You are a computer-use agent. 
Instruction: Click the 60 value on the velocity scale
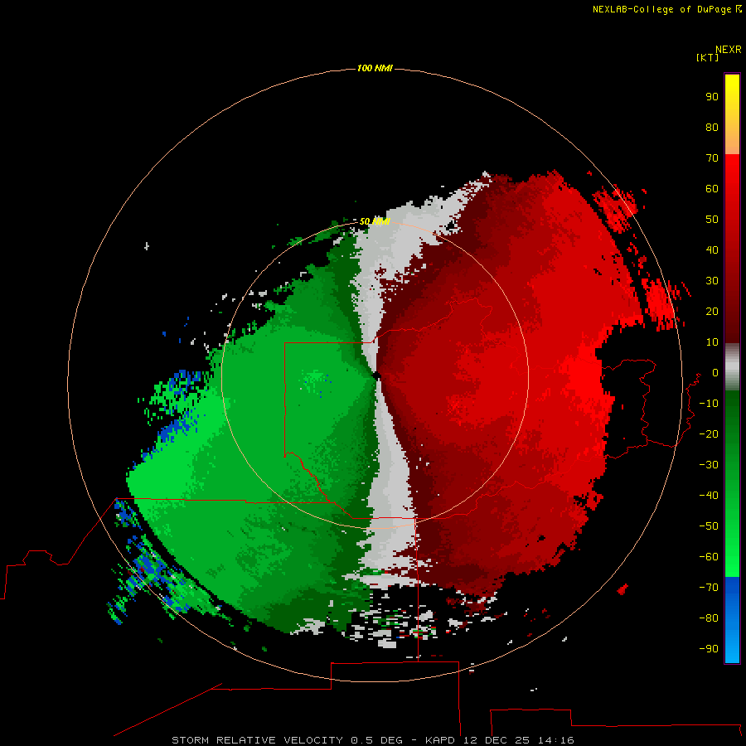(x=712, y=188)
